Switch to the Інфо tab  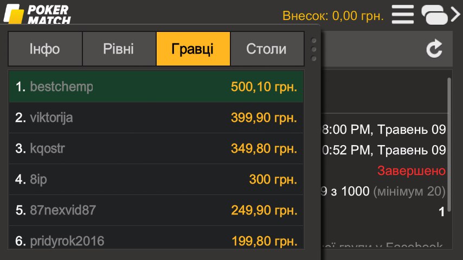pos(45,49)
